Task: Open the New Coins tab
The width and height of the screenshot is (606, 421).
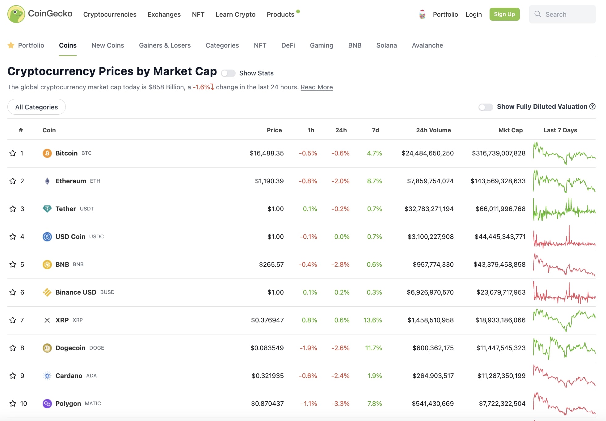Action: 107,45
